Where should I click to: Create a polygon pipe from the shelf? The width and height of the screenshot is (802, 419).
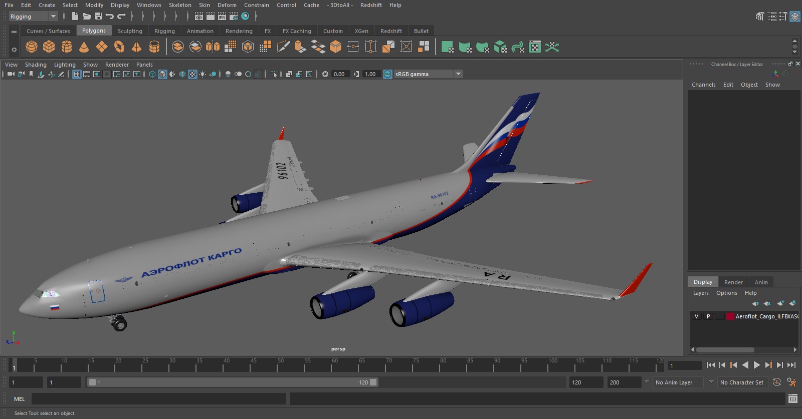[154, 47]
